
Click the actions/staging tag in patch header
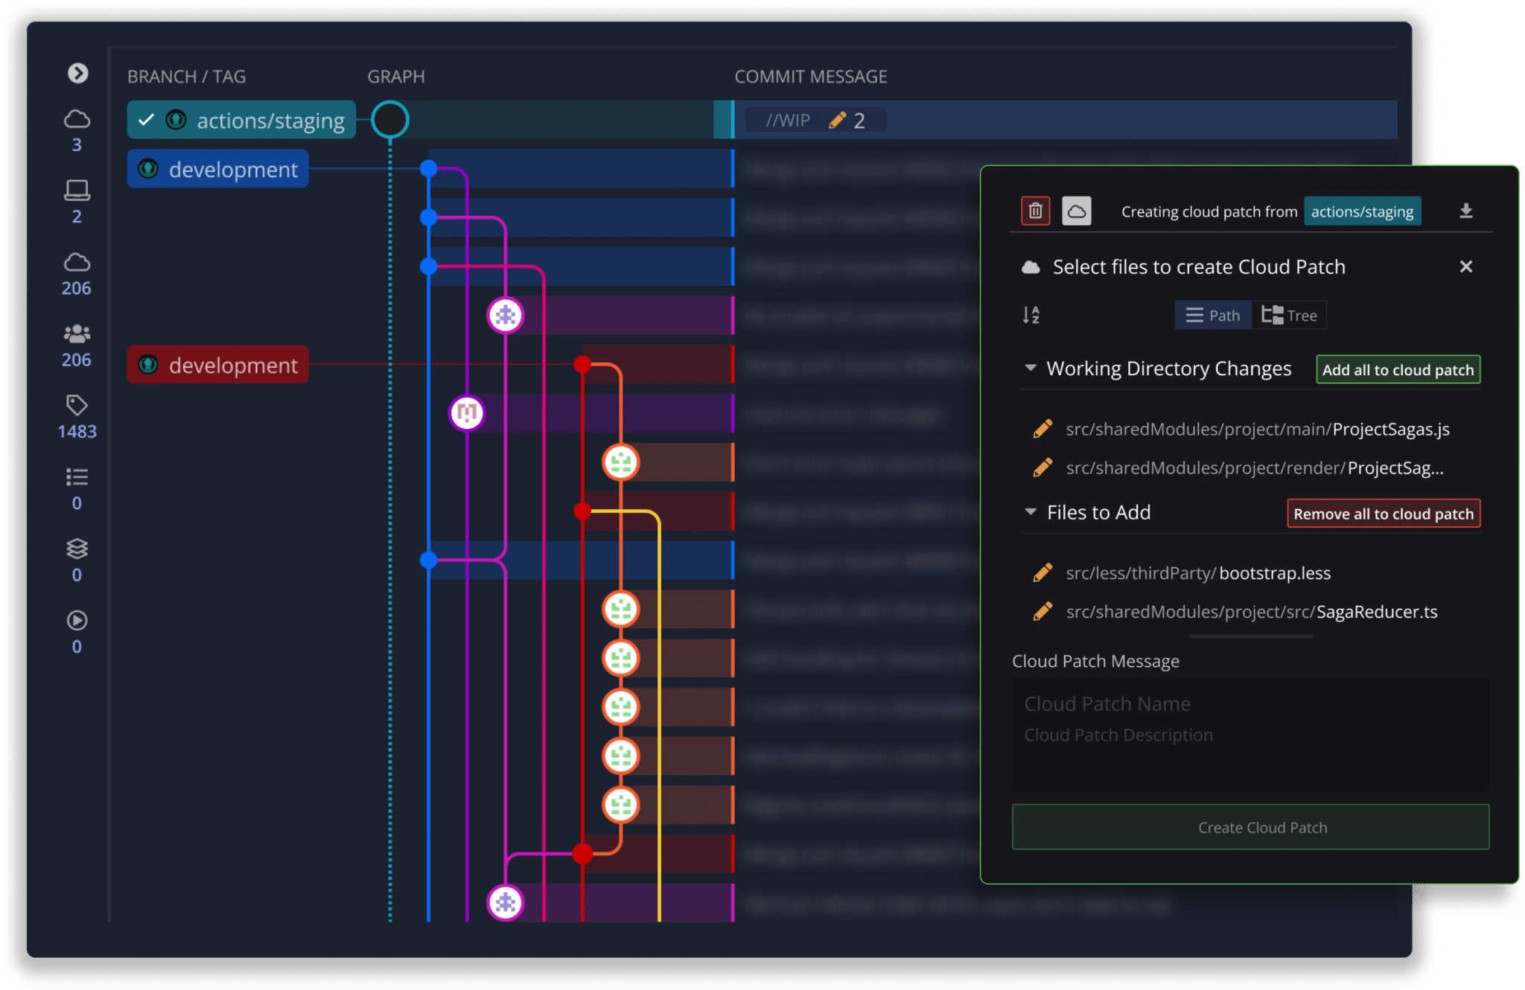point(1362,211)
